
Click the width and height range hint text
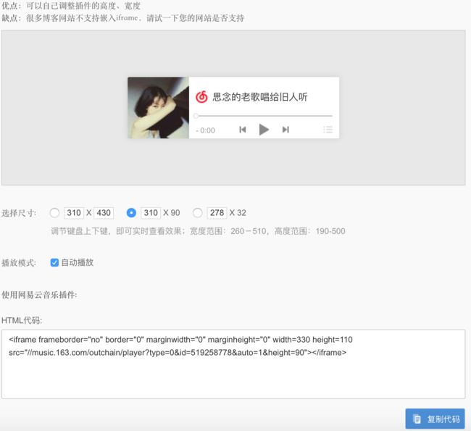point(198,231)
